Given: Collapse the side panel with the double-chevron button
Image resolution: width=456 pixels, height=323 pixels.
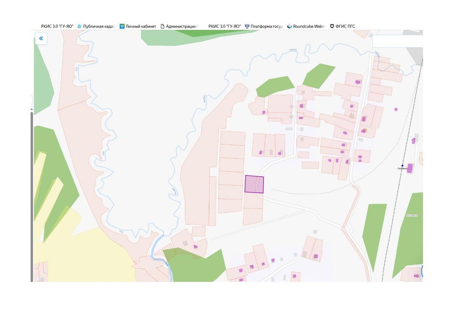Looking at the screenshot, I should coord(41,38).
